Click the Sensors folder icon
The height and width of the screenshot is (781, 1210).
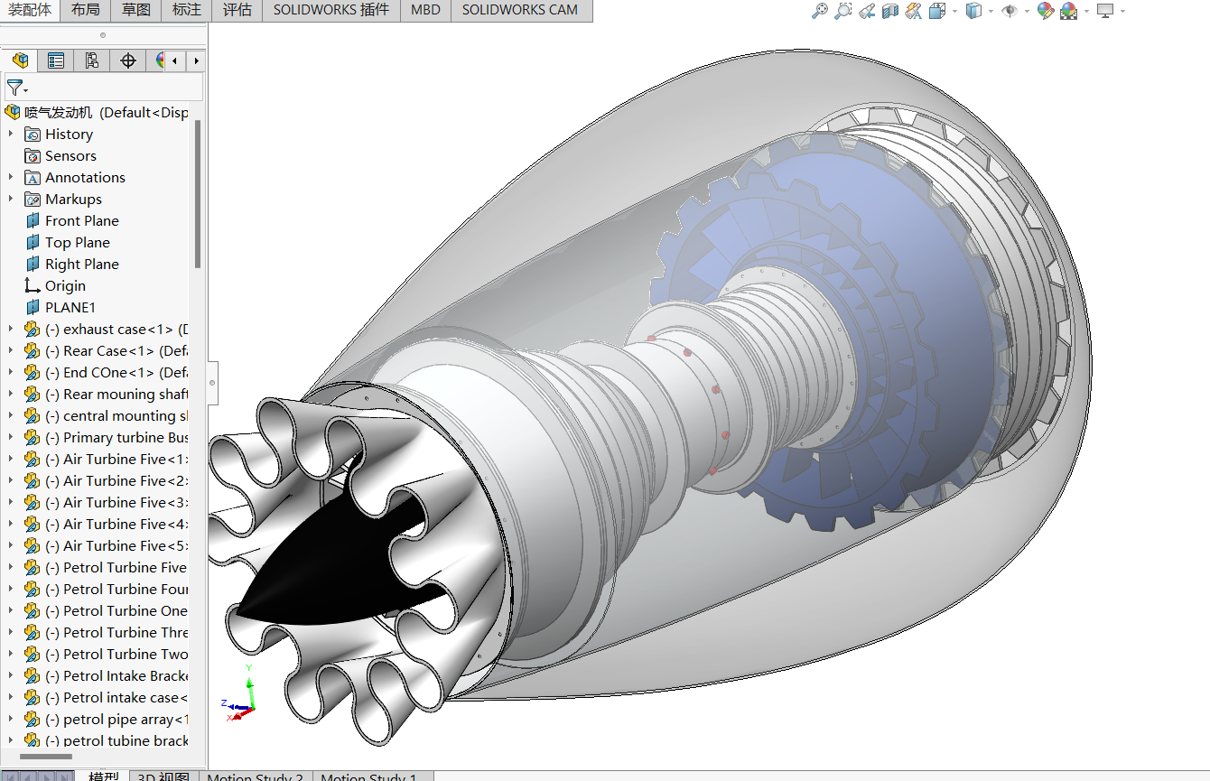(x=33, y=156)
